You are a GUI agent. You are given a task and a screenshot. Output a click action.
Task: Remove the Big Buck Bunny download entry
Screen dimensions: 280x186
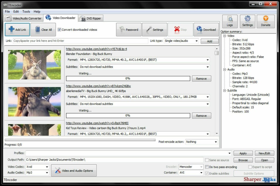[x=201, y=78]
